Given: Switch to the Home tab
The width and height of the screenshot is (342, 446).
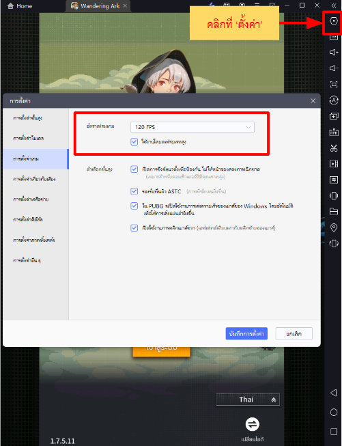Looking at the screenshot, I should (x=20, y=6).
